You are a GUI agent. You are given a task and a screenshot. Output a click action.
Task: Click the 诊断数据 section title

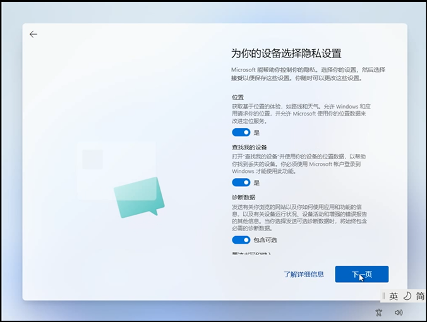243,197
